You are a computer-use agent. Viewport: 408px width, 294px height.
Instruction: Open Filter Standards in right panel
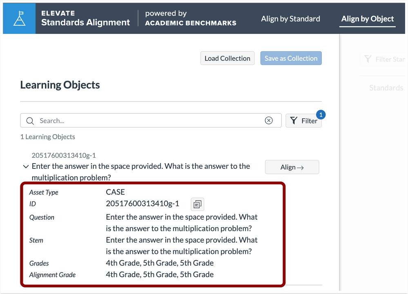tap(384, 59)
